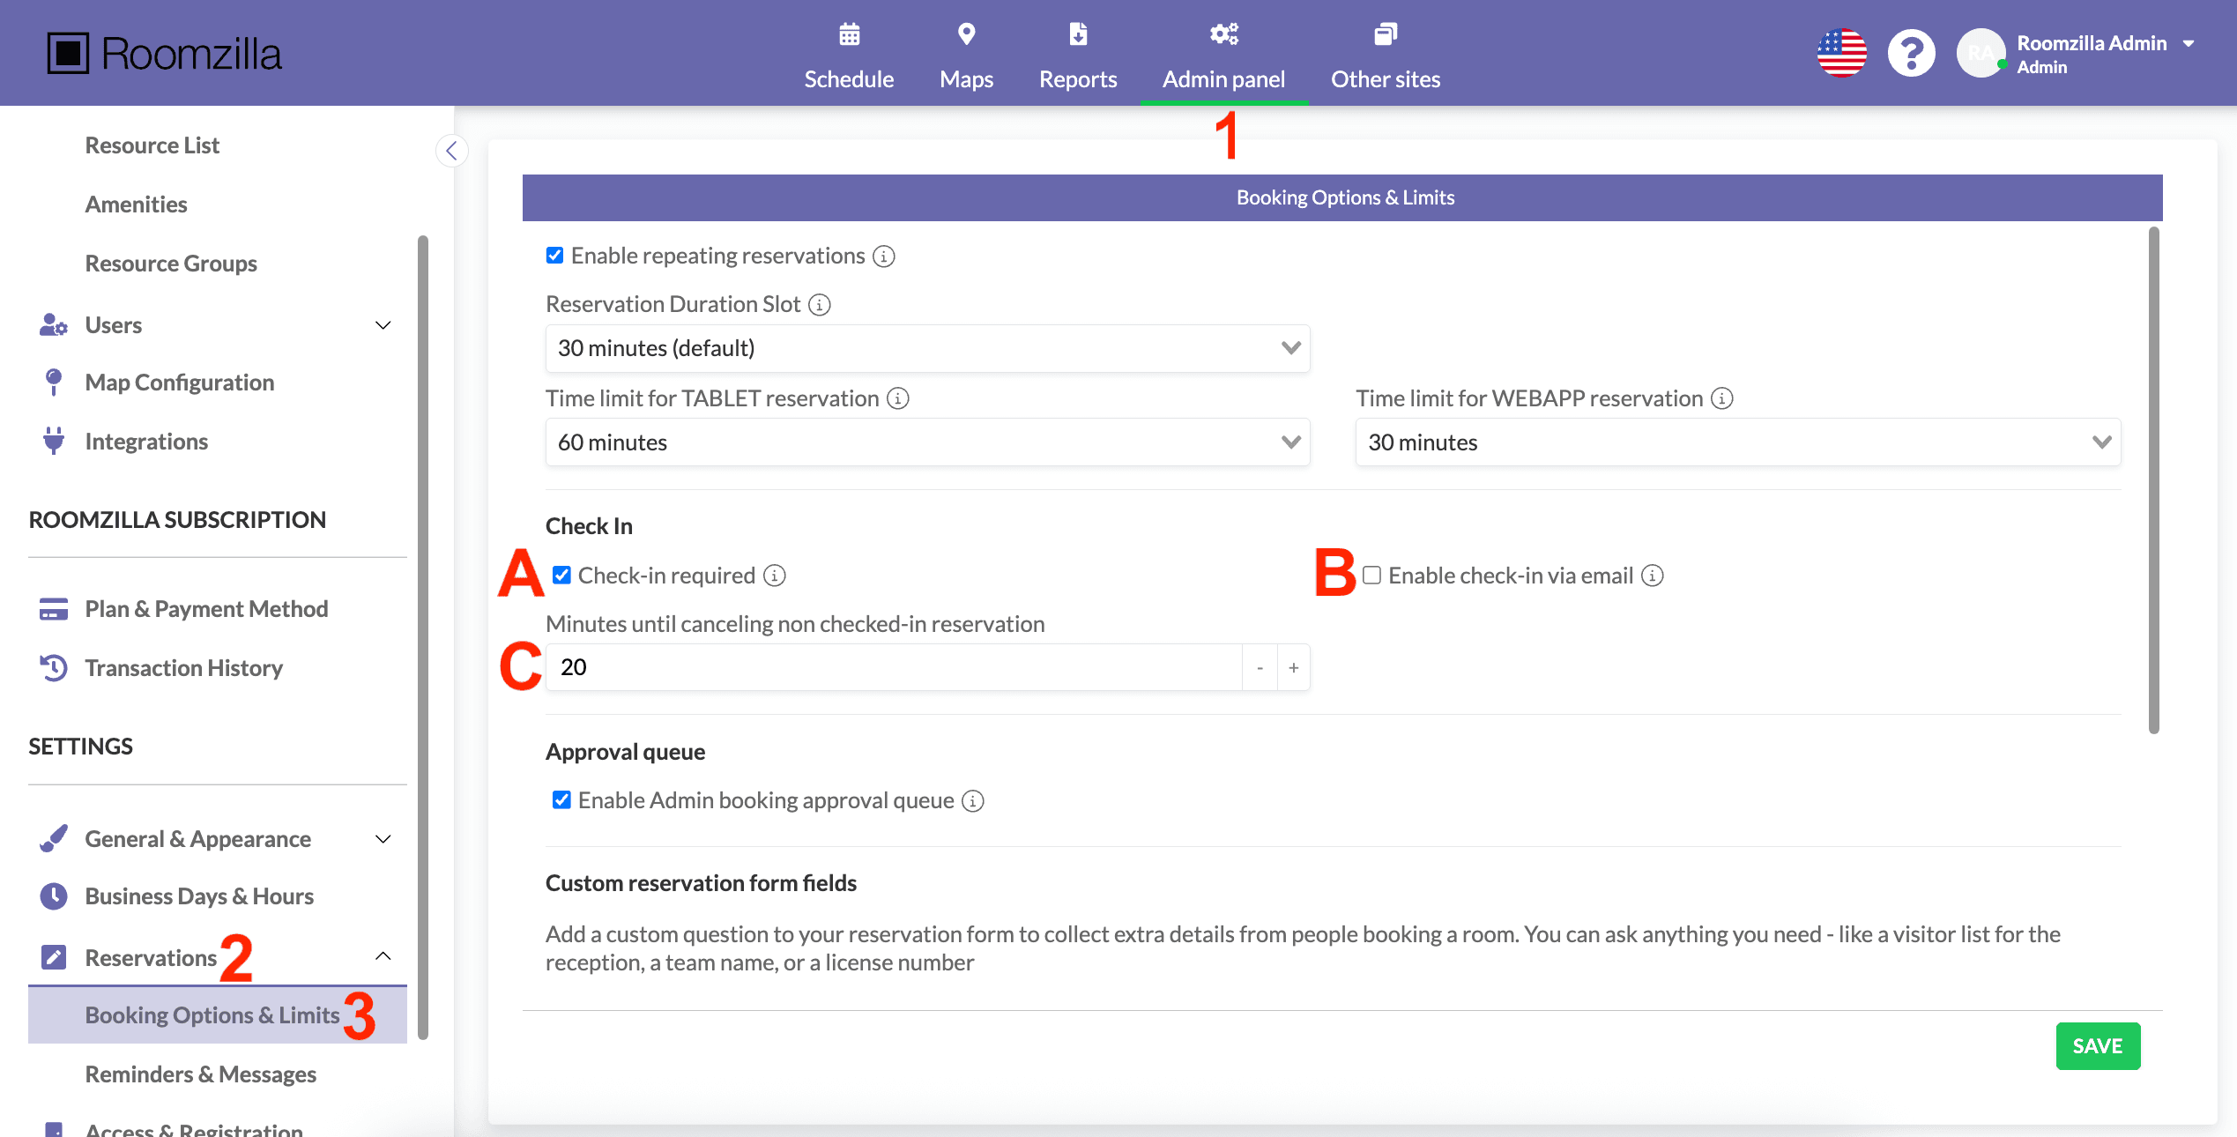Viewport: 2237px width, 1137px height.
Task: Disable Enable repeating reservations checkbox
Action: 554,256
